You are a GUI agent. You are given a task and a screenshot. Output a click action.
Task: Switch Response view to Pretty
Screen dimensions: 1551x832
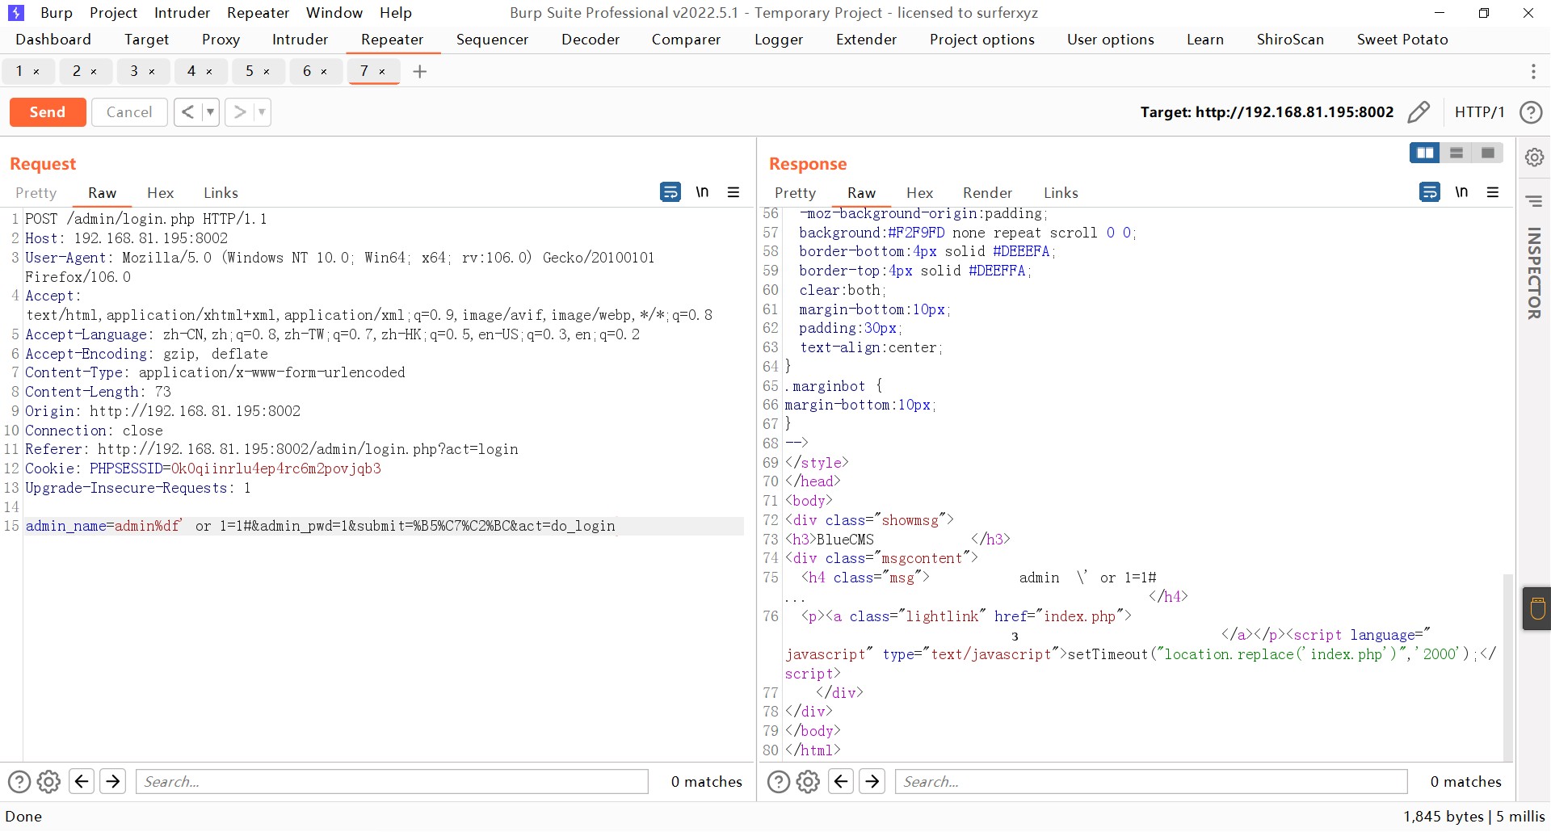tap(796, 193)
